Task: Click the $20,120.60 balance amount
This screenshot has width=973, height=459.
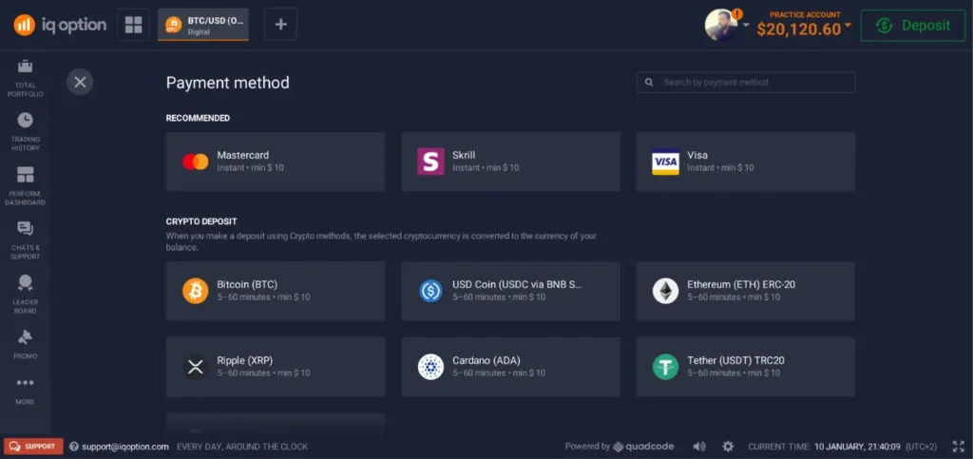Action: click(x=798, y=29)
